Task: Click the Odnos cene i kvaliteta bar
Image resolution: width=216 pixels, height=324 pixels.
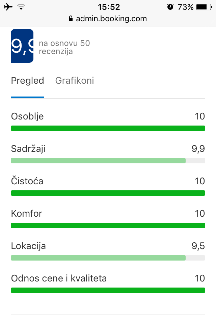Action: tap(108, 290)
